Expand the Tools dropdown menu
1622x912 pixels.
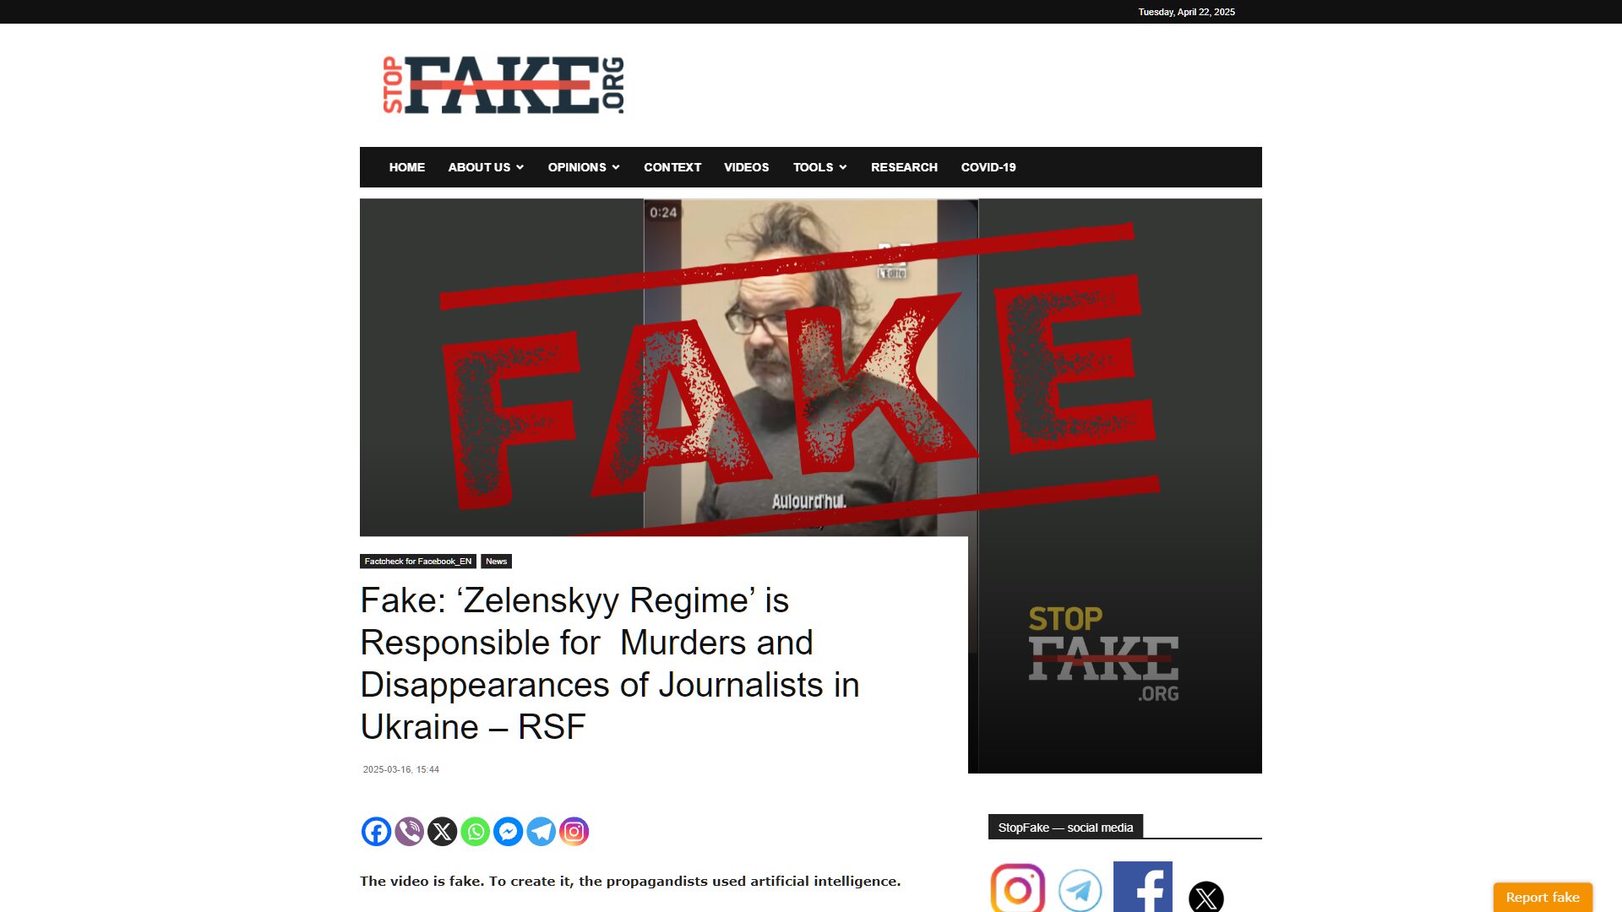[819, 167]
